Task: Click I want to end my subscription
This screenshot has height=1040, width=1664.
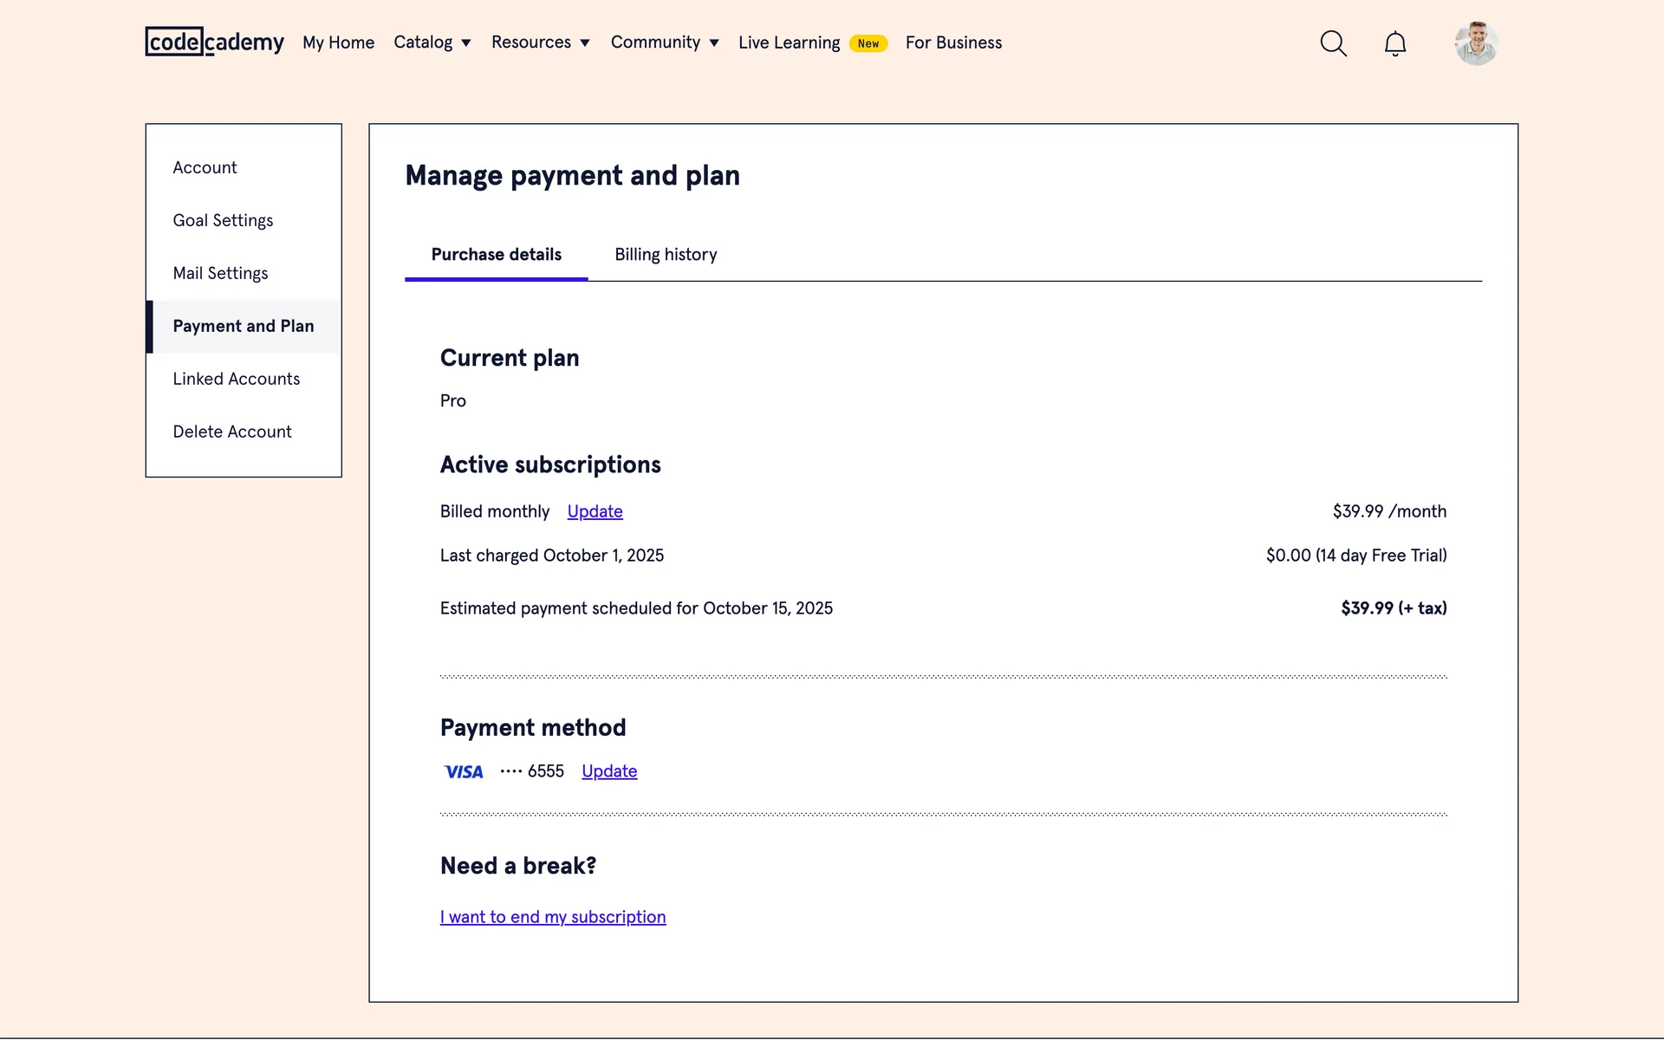Action: click(x=553, y=917)
